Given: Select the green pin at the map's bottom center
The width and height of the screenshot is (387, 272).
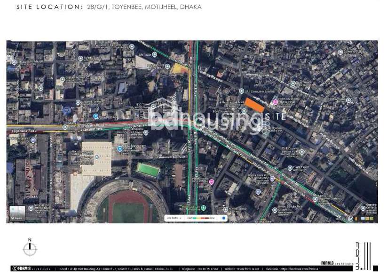Looking at the screenshot, I should (x=203, y=208).
